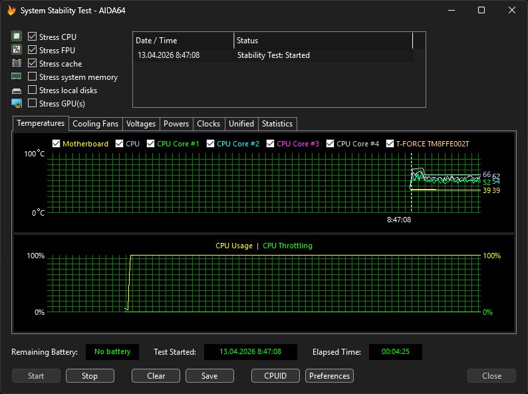Screen dimensions: 528x394
Task: Hide the CPU Core #2 graph line
Action: (x=210, y=144)
